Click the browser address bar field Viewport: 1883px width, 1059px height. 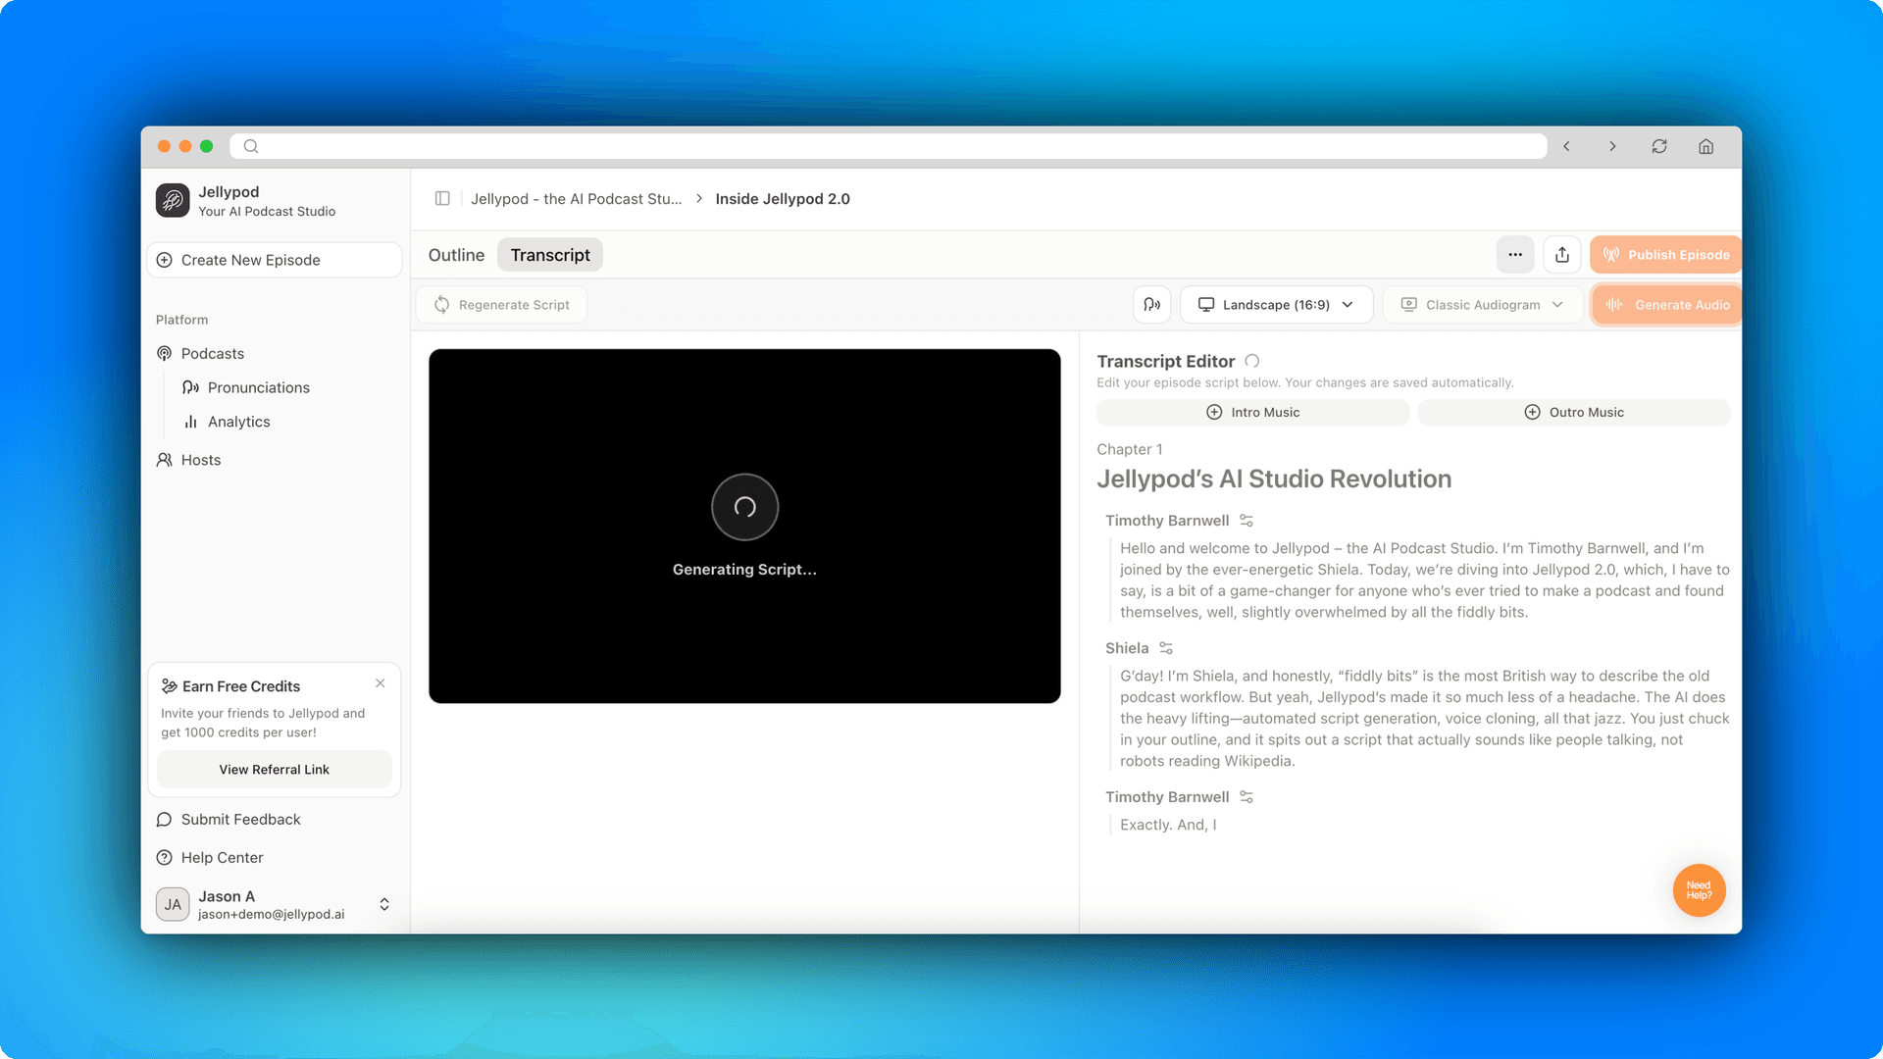(x=888, y=146)
